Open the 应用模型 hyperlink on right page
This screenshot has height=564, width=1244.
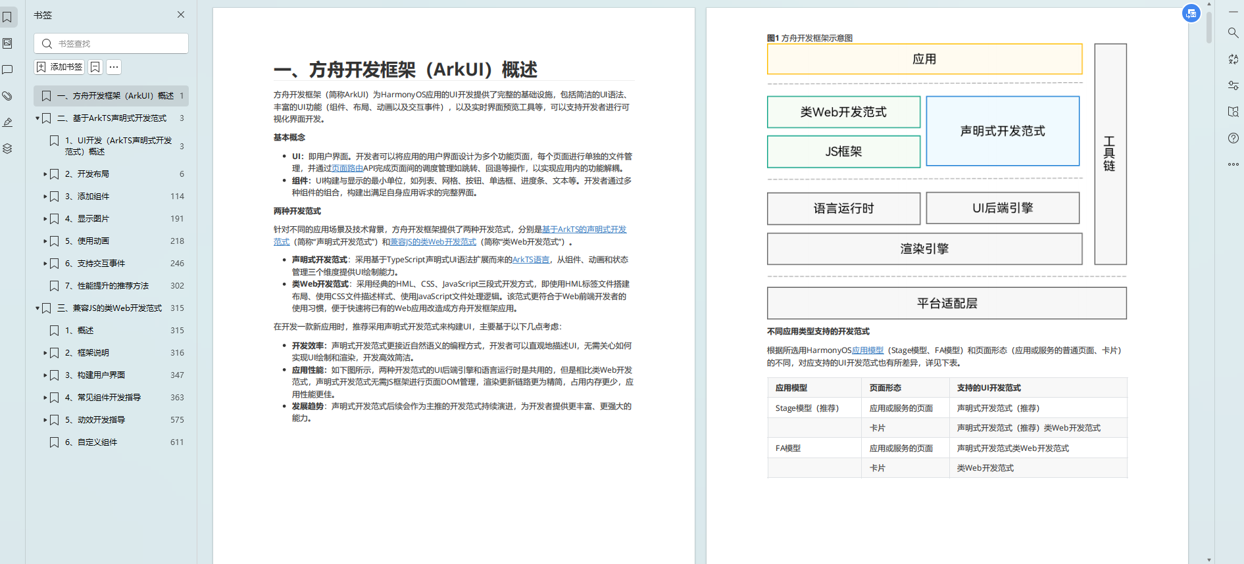tap(868, 350)
